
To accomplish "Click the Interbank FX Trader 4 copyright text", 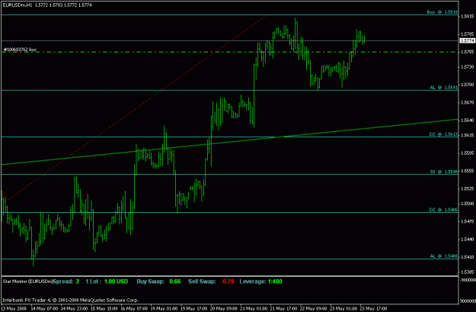I will click(71, 300).
